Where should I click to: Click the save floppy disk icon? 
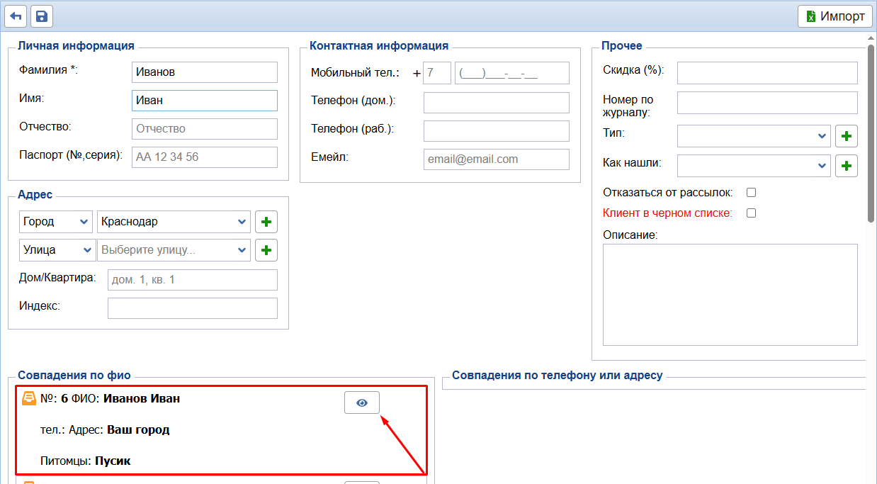(42, 16)
